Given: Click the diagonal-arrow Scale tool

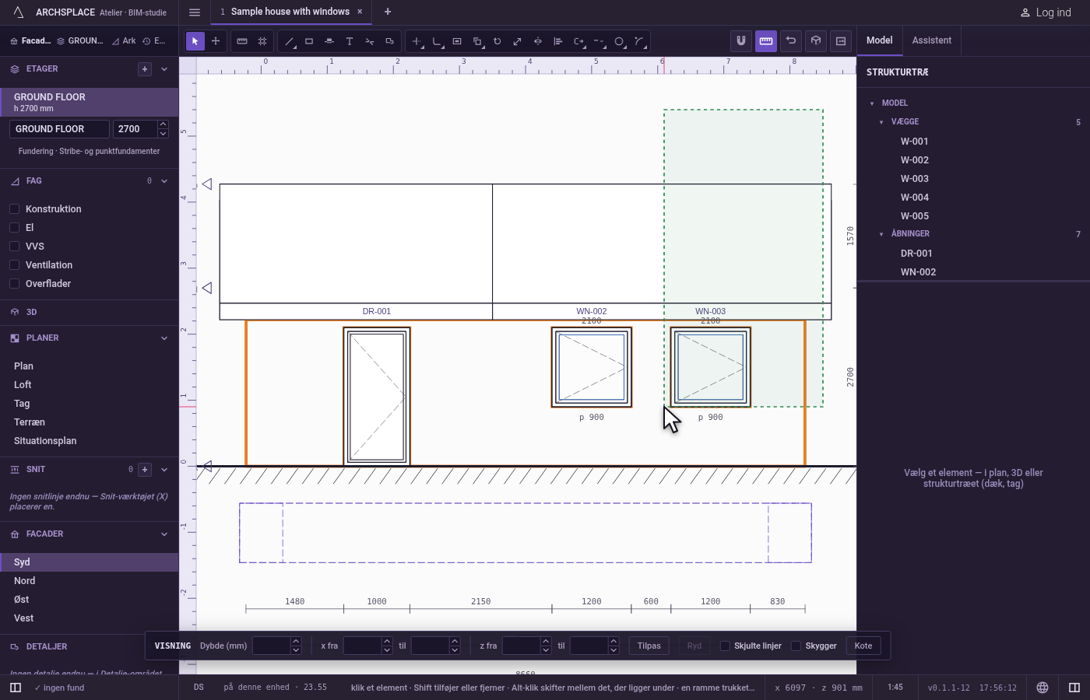Looking at the screenshot, I should (518, 41).
